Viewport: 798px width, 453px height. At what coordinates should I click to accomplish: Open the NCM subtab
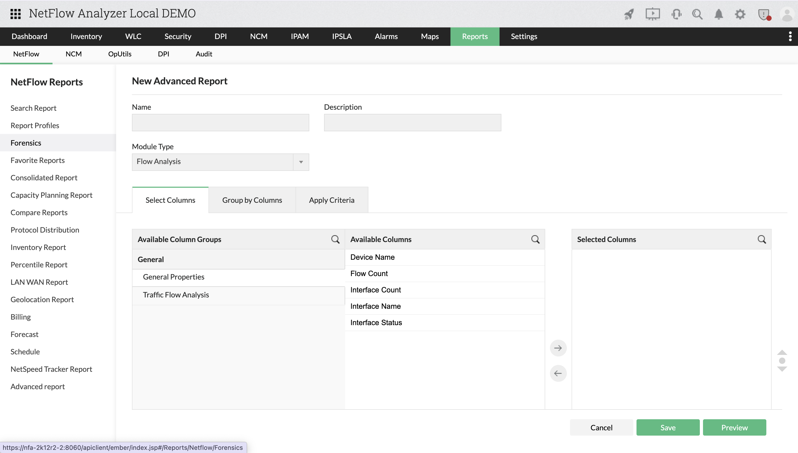point(73,54)
